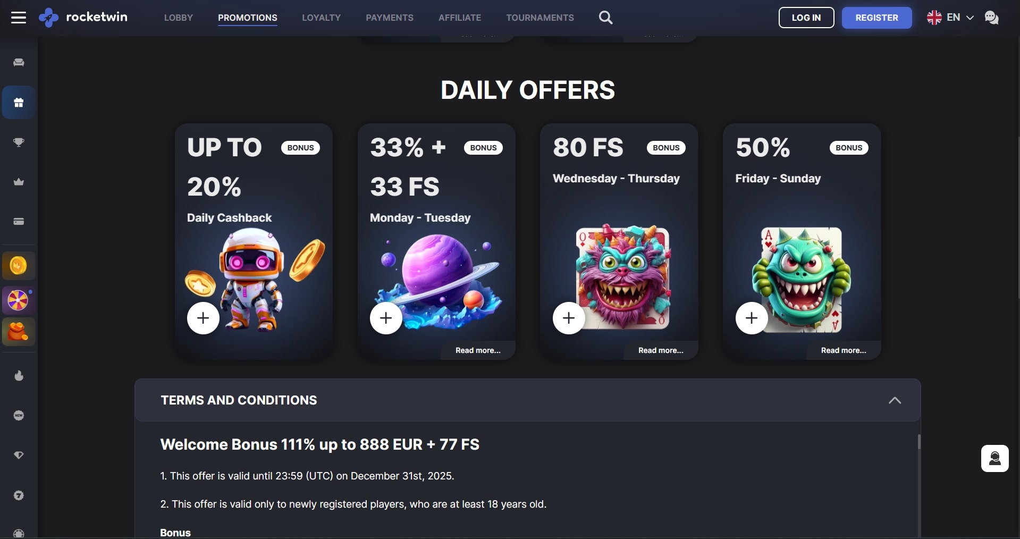Expand the 80 FS offer plus button
This screenshot has width=1020, height=539.
point(569,318)
